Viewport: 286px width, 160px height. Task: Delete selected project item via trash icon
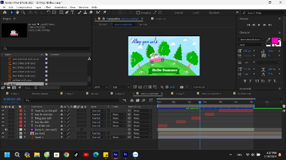point(36,88)
